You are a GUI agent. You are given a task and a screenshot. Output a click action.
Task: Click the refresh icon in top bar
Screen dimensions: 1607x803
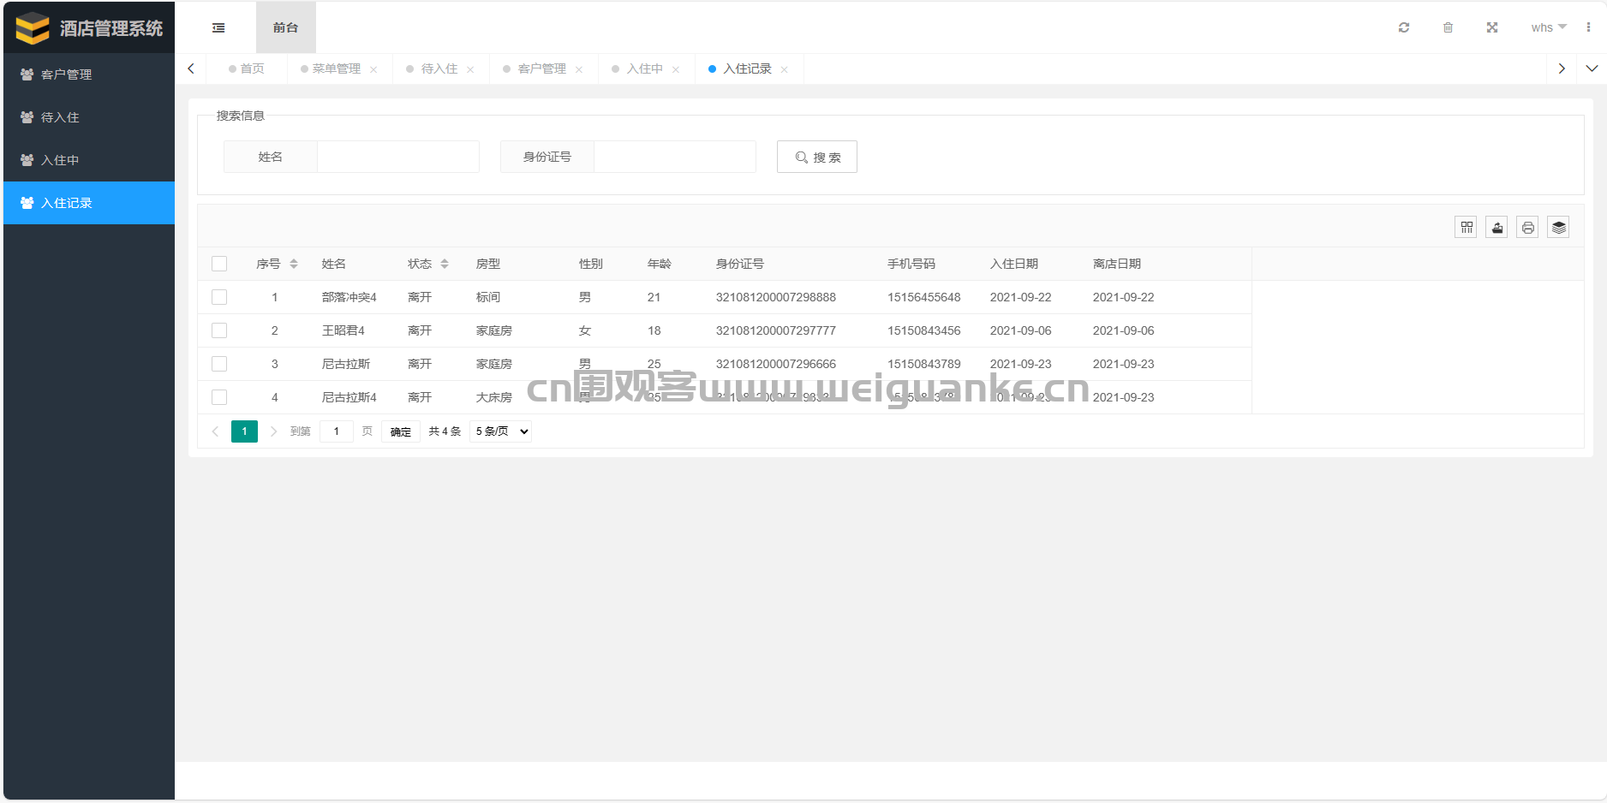(x=1403, y=27)
